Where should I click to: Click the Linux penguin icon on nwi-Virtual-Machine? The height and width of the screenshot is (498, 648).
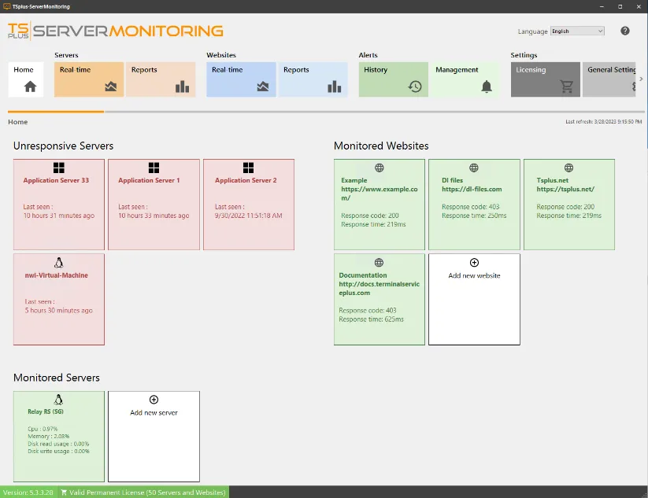pyautogui.click(x=58, y=262)
